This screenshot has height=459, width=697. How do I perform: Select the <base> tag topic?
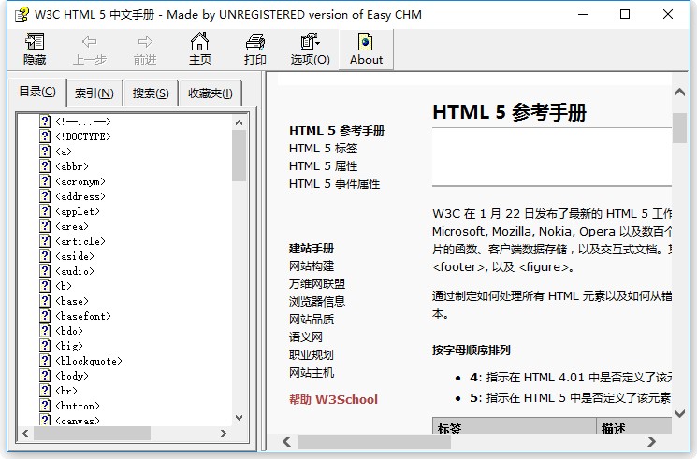[x=72, y=301]
